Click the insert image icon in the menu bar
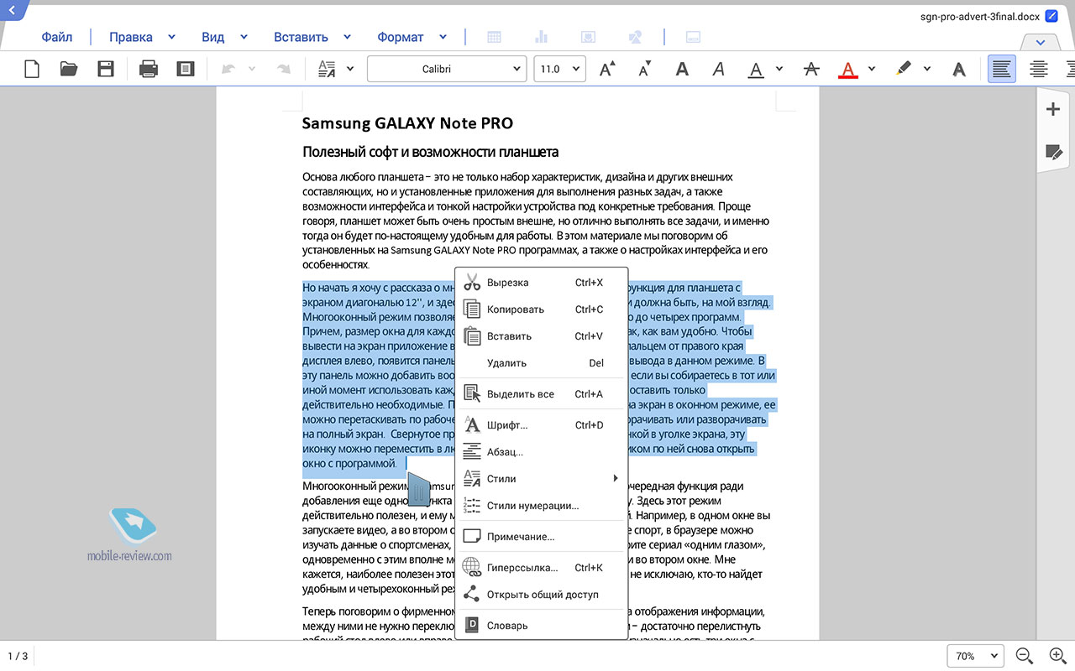1075x671 pixels. [x=589, y=37]
